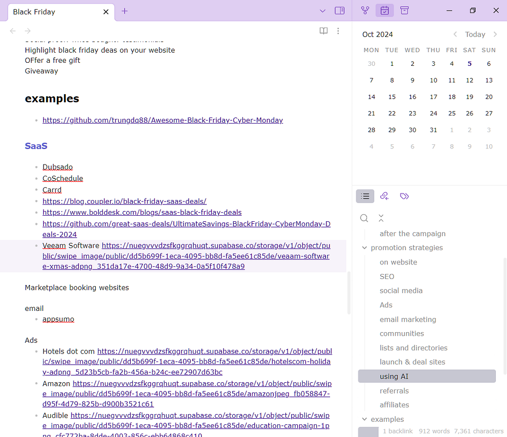Click the Carrd list item
Viewport: 507px width, 437px height.
[x=52, y=190]
